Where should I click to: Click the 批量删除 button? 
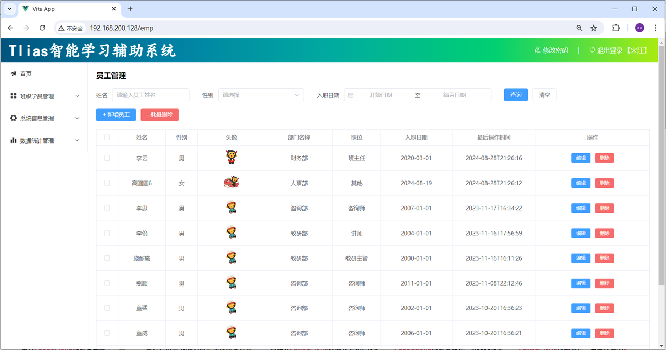click(160, 114)
